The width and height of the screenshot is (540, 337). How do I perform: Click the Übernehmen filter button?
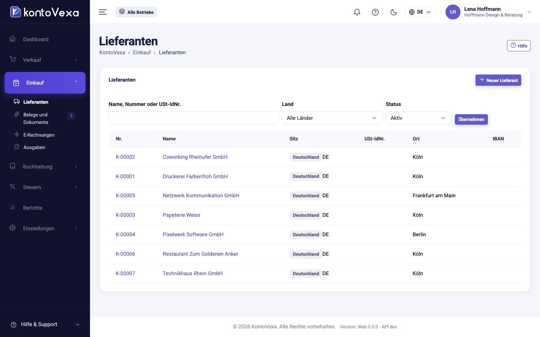(471, 119)
